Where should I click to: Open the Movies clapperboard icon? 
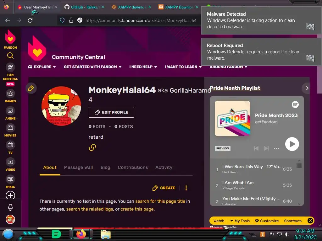pos(10,128)
